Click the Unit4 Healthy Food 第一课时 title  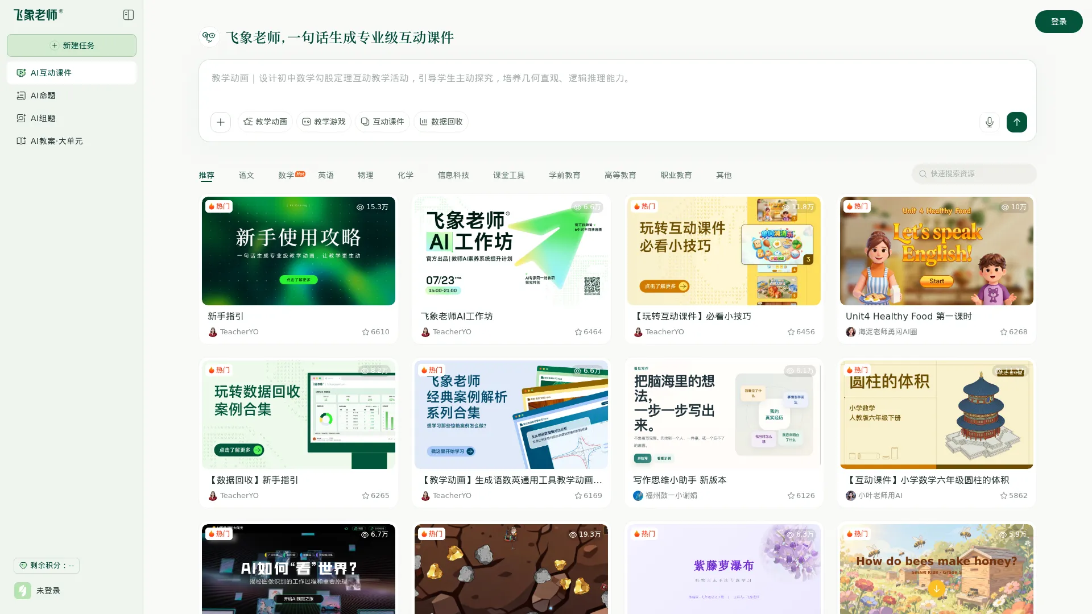(x=908, y=316)
